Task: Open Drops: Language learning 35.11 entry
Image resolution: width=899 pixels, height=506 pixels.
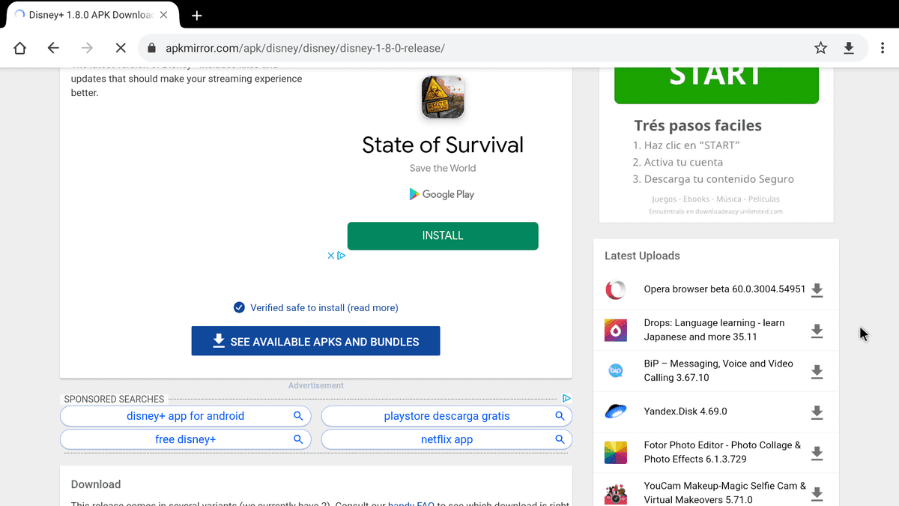Action: point(714,330)
